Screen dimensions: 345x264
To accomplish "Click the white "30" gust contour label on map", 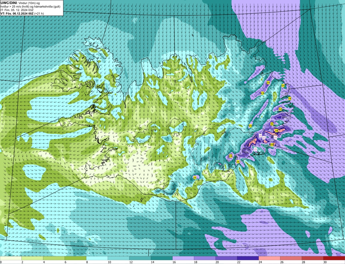I will click(x=264, y=138).
